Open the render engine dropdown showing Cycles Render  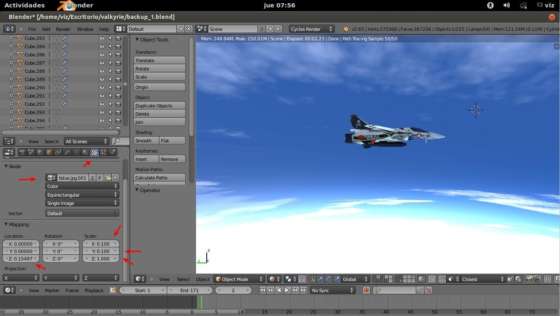coord(312,29)
